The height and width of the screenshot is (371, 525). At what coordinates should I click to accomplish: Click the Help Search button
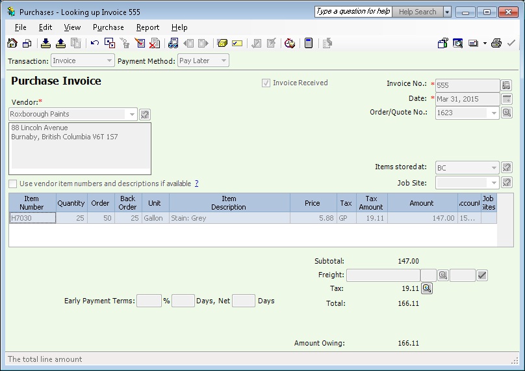click(418, 12)
